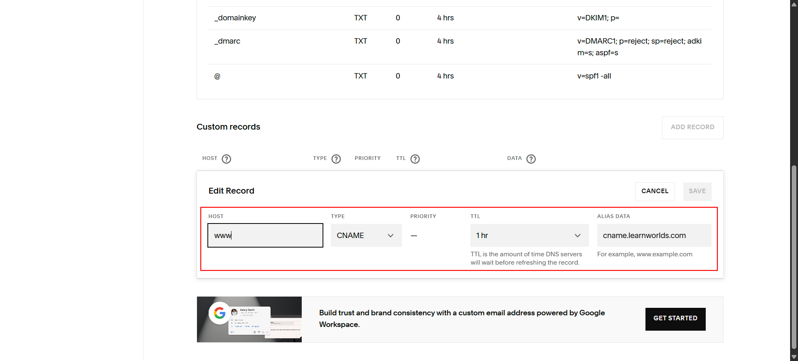Open the DATA column help icon

pyautogui.click(x=531, y=159)
